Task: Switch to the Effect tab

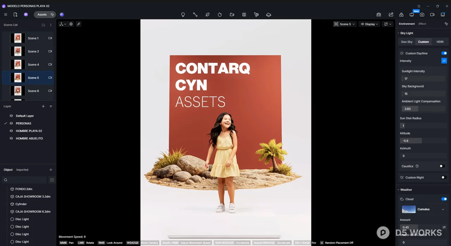Action: point(422,24)
